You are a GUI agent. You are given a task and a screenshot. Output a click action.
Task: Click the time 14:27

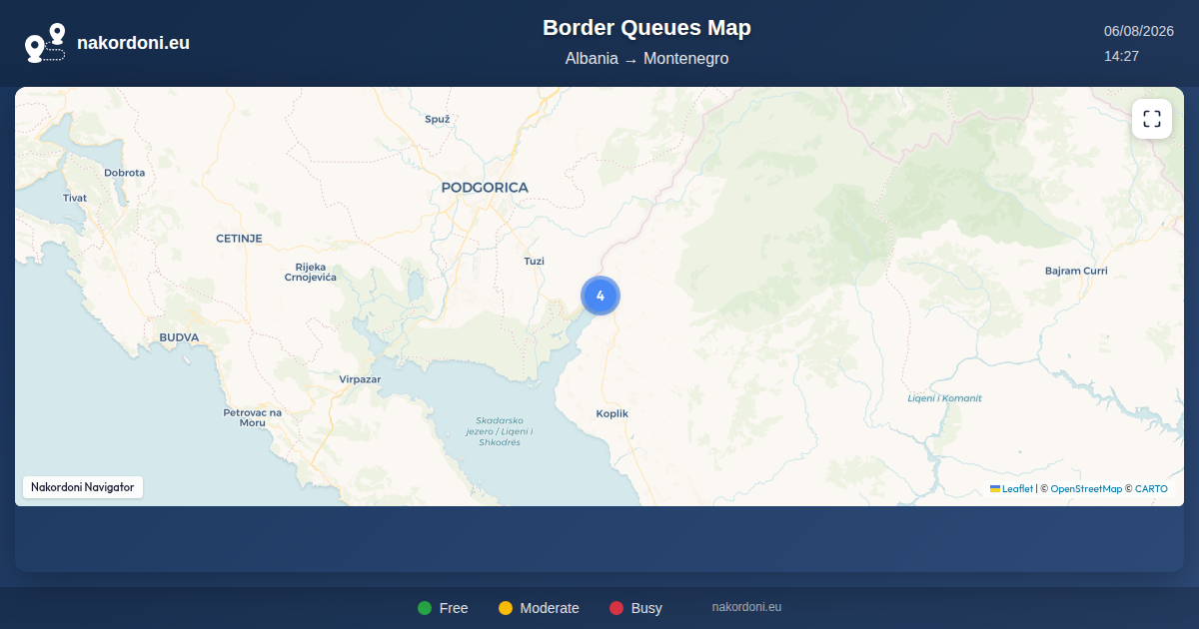pyautogui.click(x=1121, y=56)
